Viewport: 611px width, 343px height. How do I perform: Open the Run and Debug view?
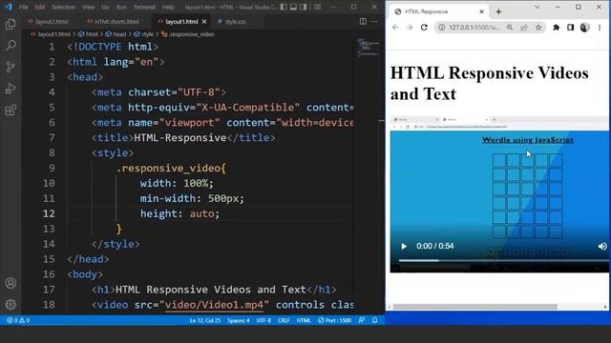(11, 89)
